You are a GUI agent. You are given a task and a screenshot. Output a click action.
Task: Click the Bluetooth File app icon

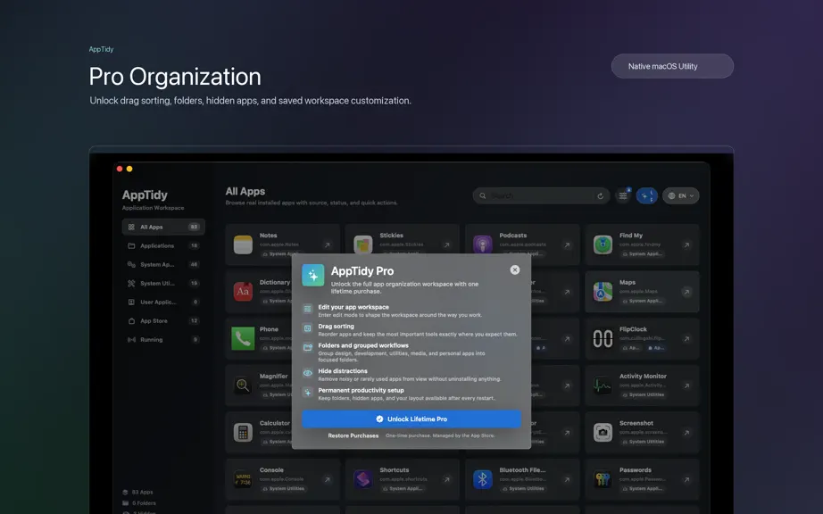click(x=483, y=479)
